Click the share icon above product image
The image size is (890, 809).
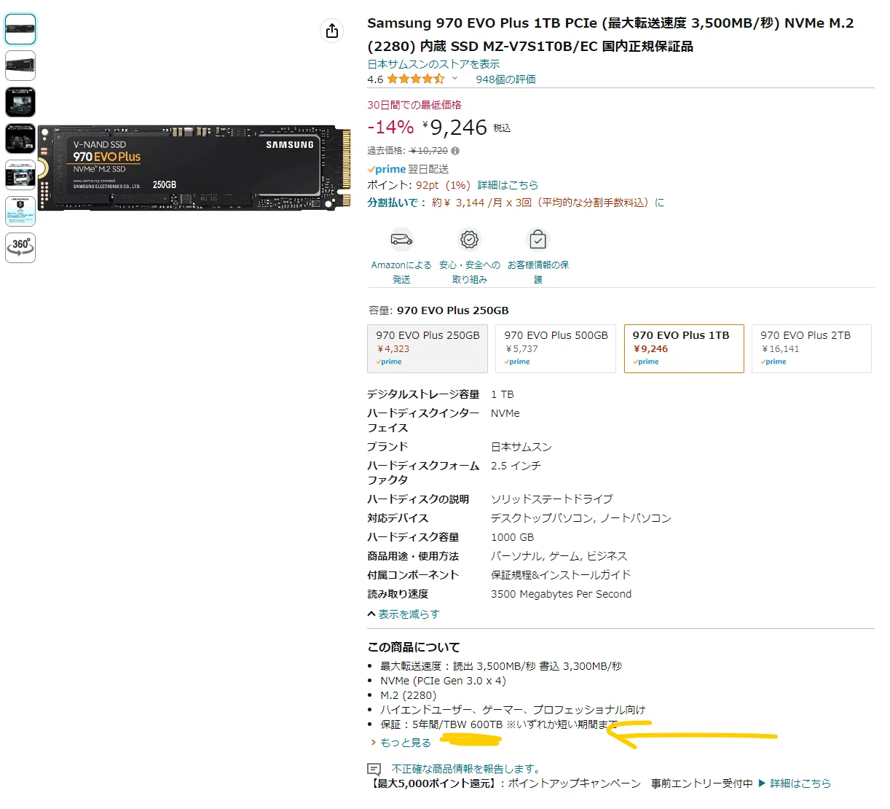click(332, 30)
